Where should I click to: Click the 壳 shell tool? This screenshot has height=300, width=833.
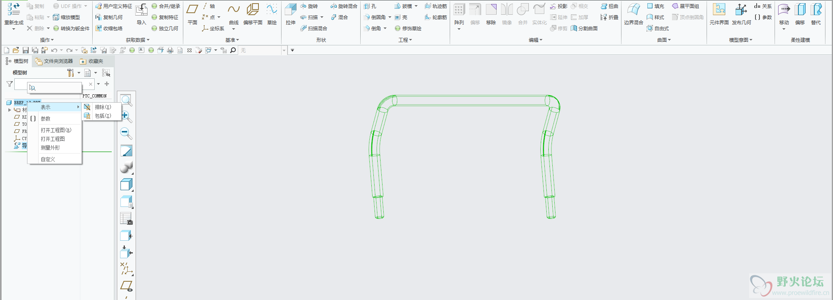tap(401, 17)
